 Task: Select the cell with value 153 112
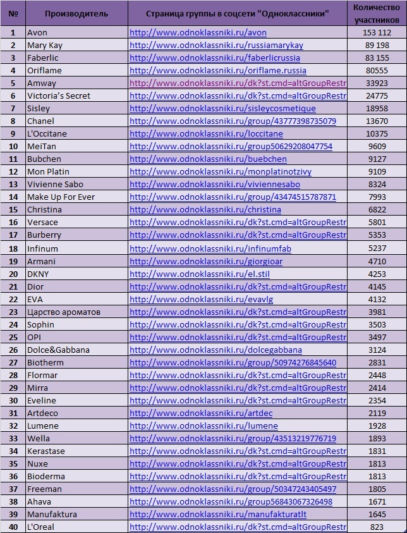(x=377, y=33)
